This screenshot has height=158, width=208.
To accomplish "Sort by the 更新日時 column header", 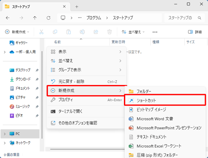I will 118,42.
